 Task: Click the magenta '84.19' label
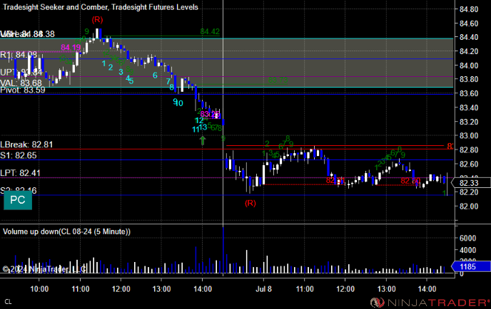pos(71,48)
